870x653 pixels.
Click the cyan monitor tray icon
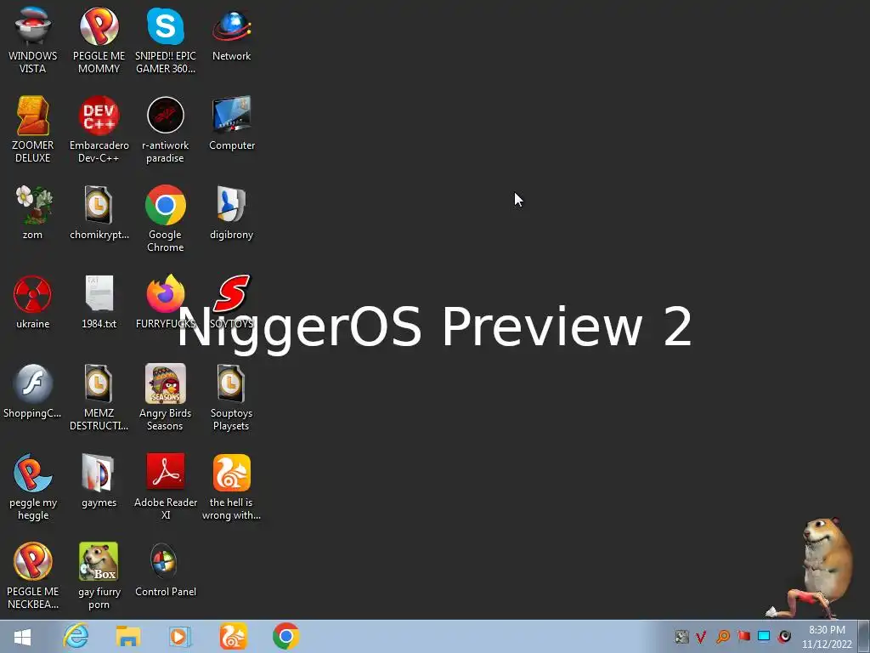tap(764, 636)
